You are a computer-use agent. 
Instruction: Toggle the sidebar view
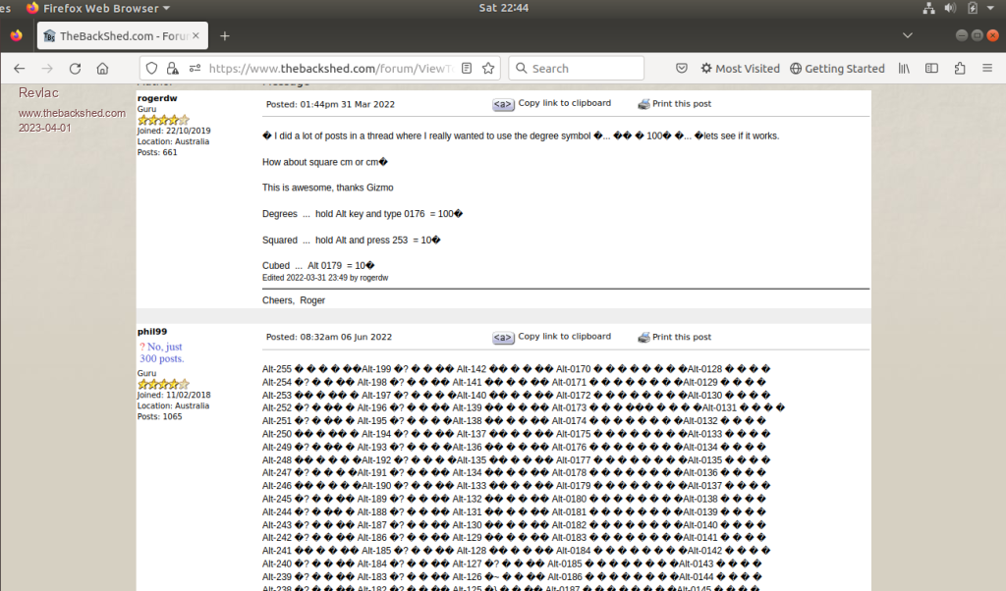click(931, 69)
